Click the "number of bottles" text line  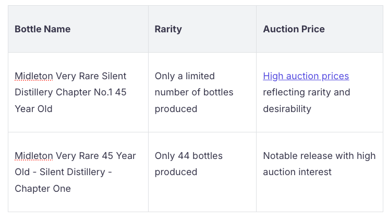pos(193,92)
